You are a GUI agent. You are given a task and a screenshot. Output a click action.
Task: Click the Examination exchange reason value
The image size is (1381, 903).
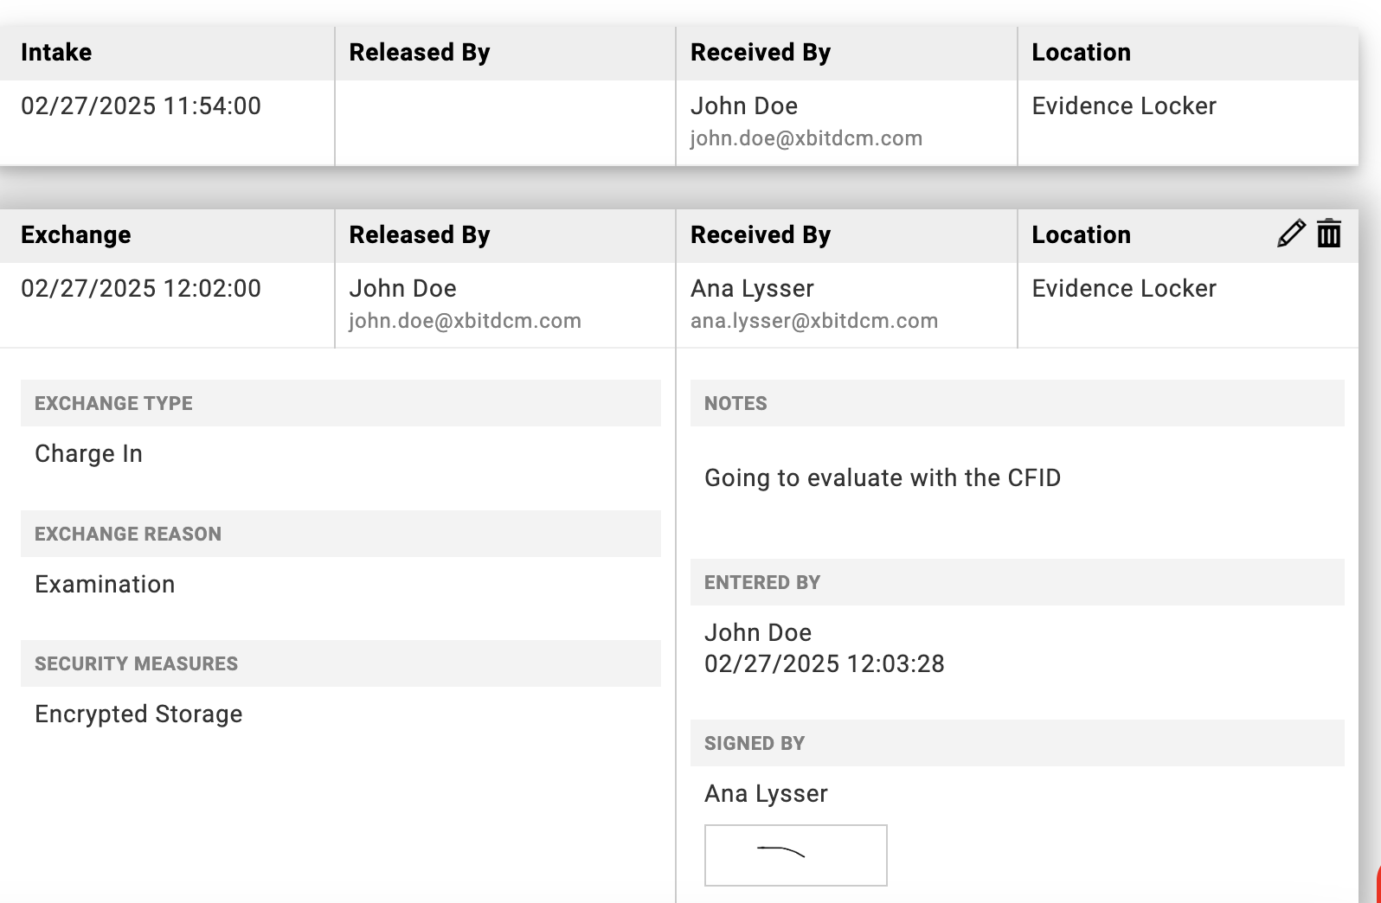105,585
